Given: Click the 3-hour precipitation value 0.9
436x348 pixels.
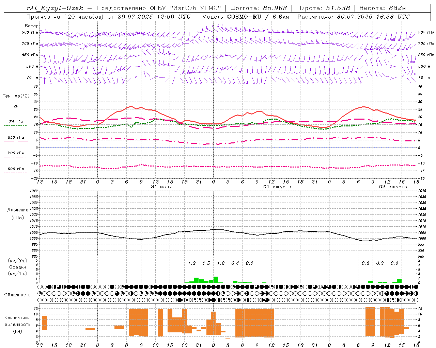Looking at the screenshot, I should [x=394, y=263].
